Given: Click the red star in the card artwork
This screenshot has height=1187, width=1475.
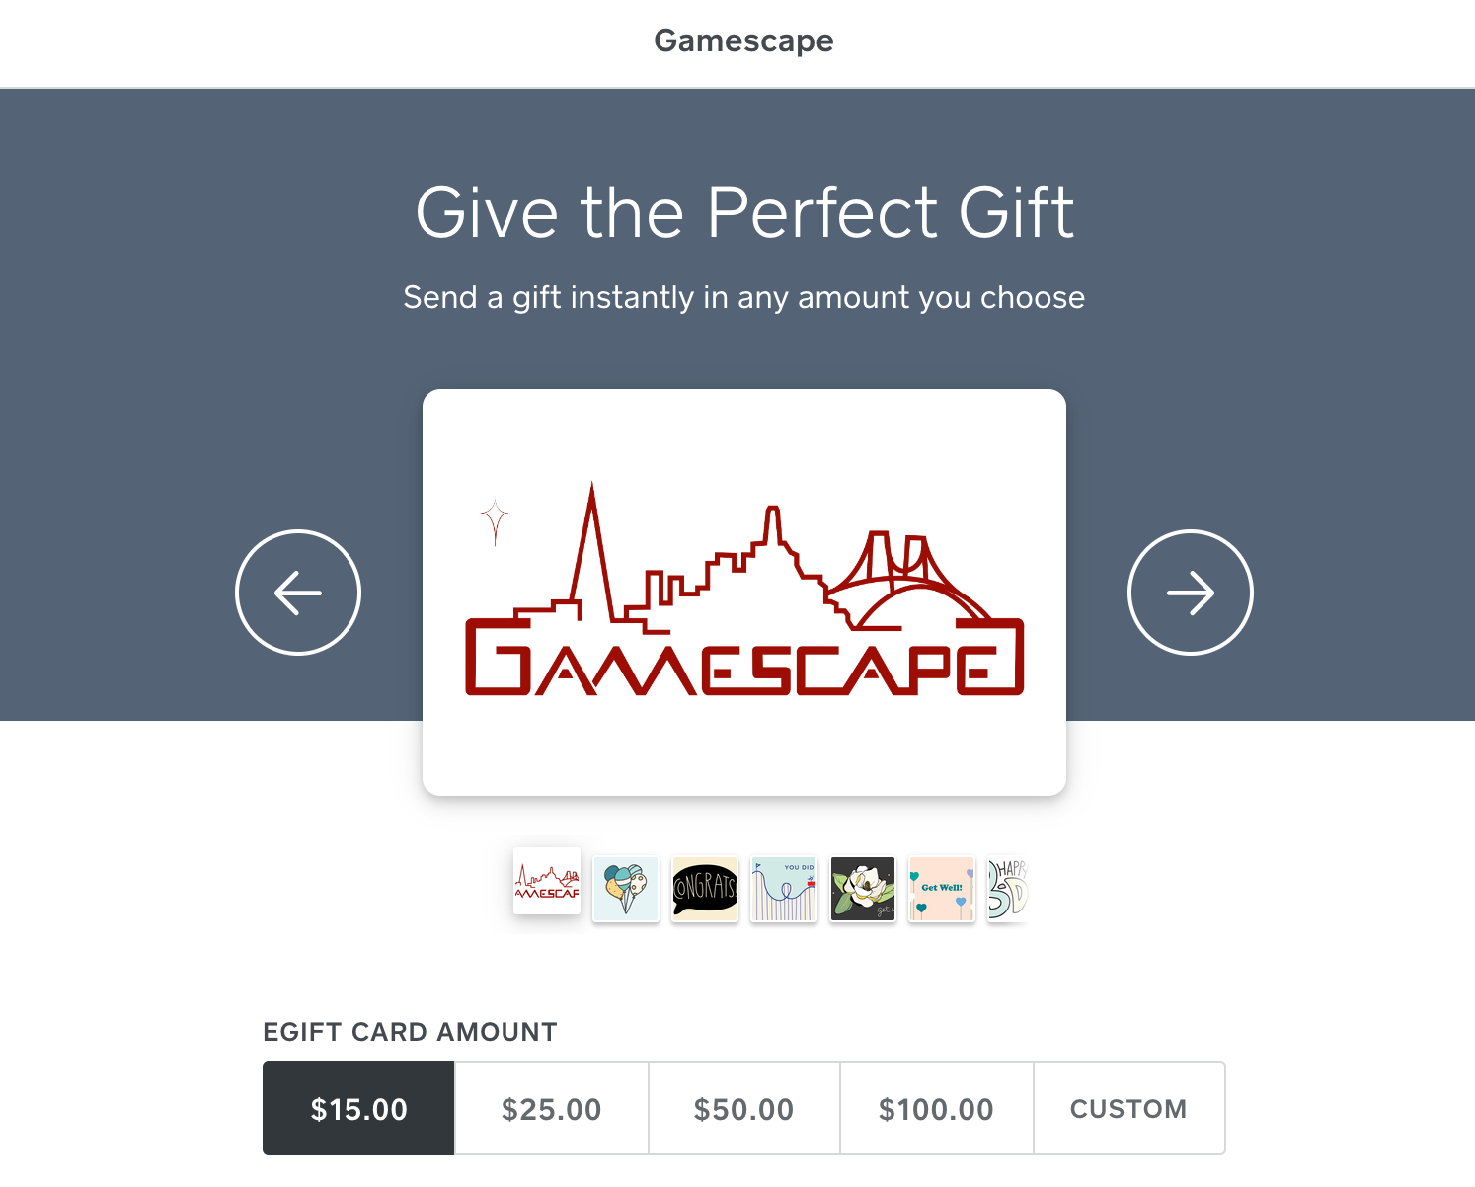Looking at the screenshot, I should click(495, 522).
